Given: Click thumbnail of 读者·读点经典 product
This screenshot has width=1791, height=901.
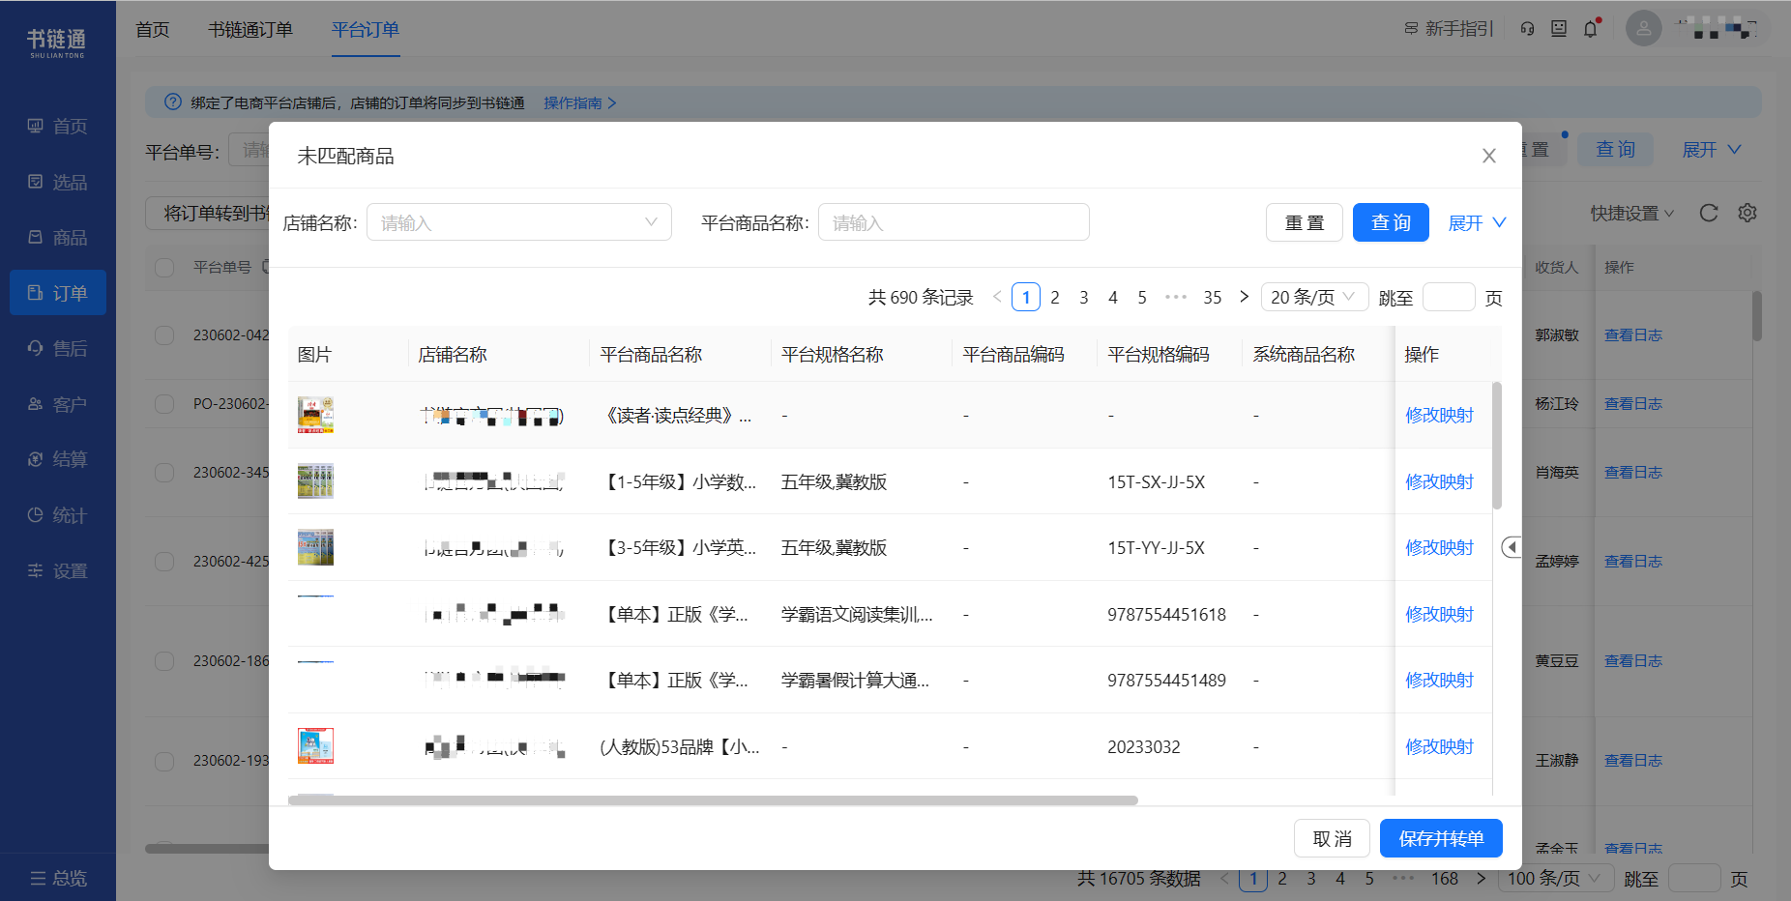Looking at the screenshot, I should click(315, 415).
